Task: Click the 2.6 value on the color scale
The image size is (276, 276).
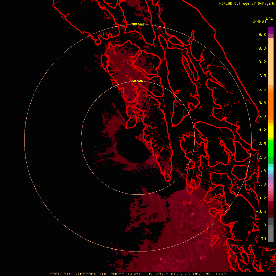Action: tap(262, 157)
